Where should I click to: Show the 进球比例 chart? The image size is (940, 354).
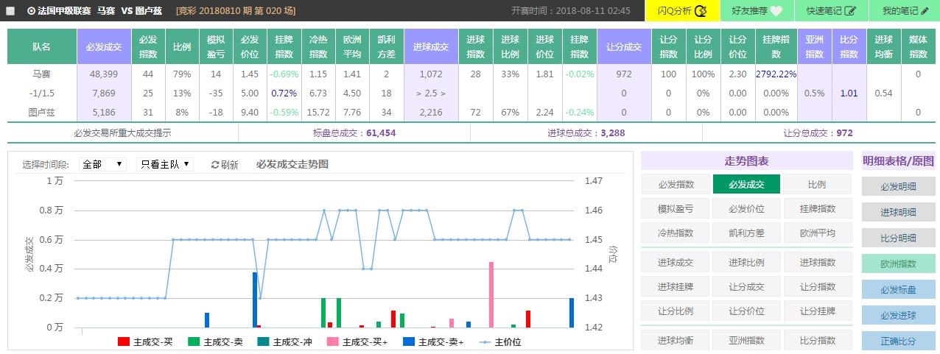746,262
